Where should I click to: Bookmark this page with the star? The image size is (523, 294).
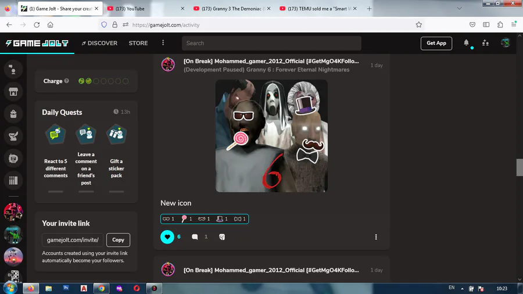(x=419, y=24)
